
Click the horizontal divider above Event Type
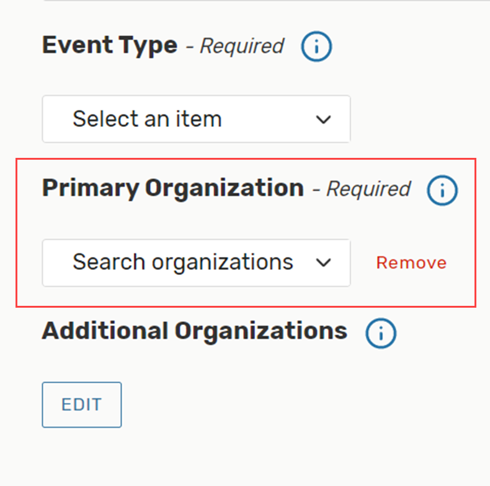[x=267, y=1]
